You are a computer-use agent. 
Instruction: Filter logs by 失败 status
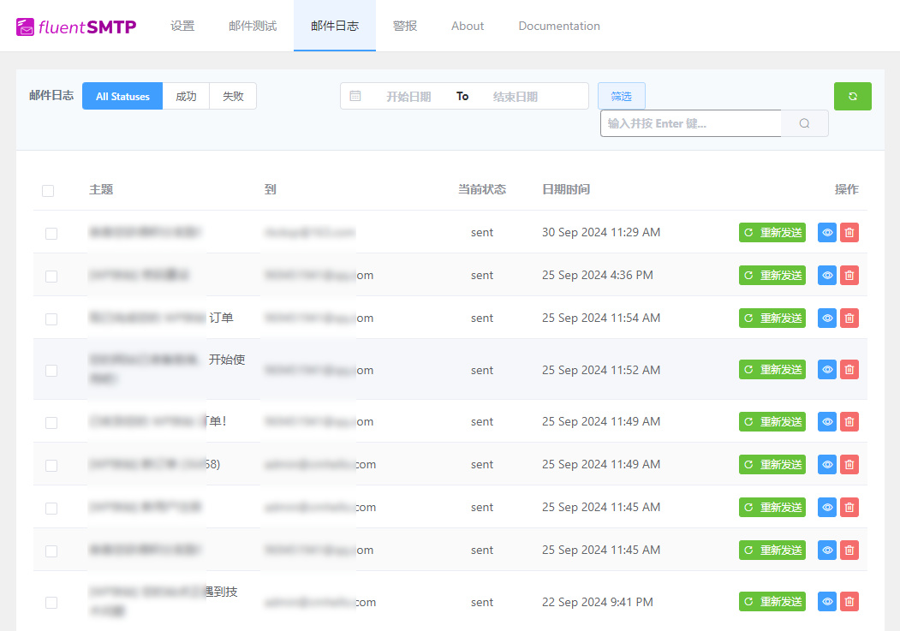click(231, 96)
